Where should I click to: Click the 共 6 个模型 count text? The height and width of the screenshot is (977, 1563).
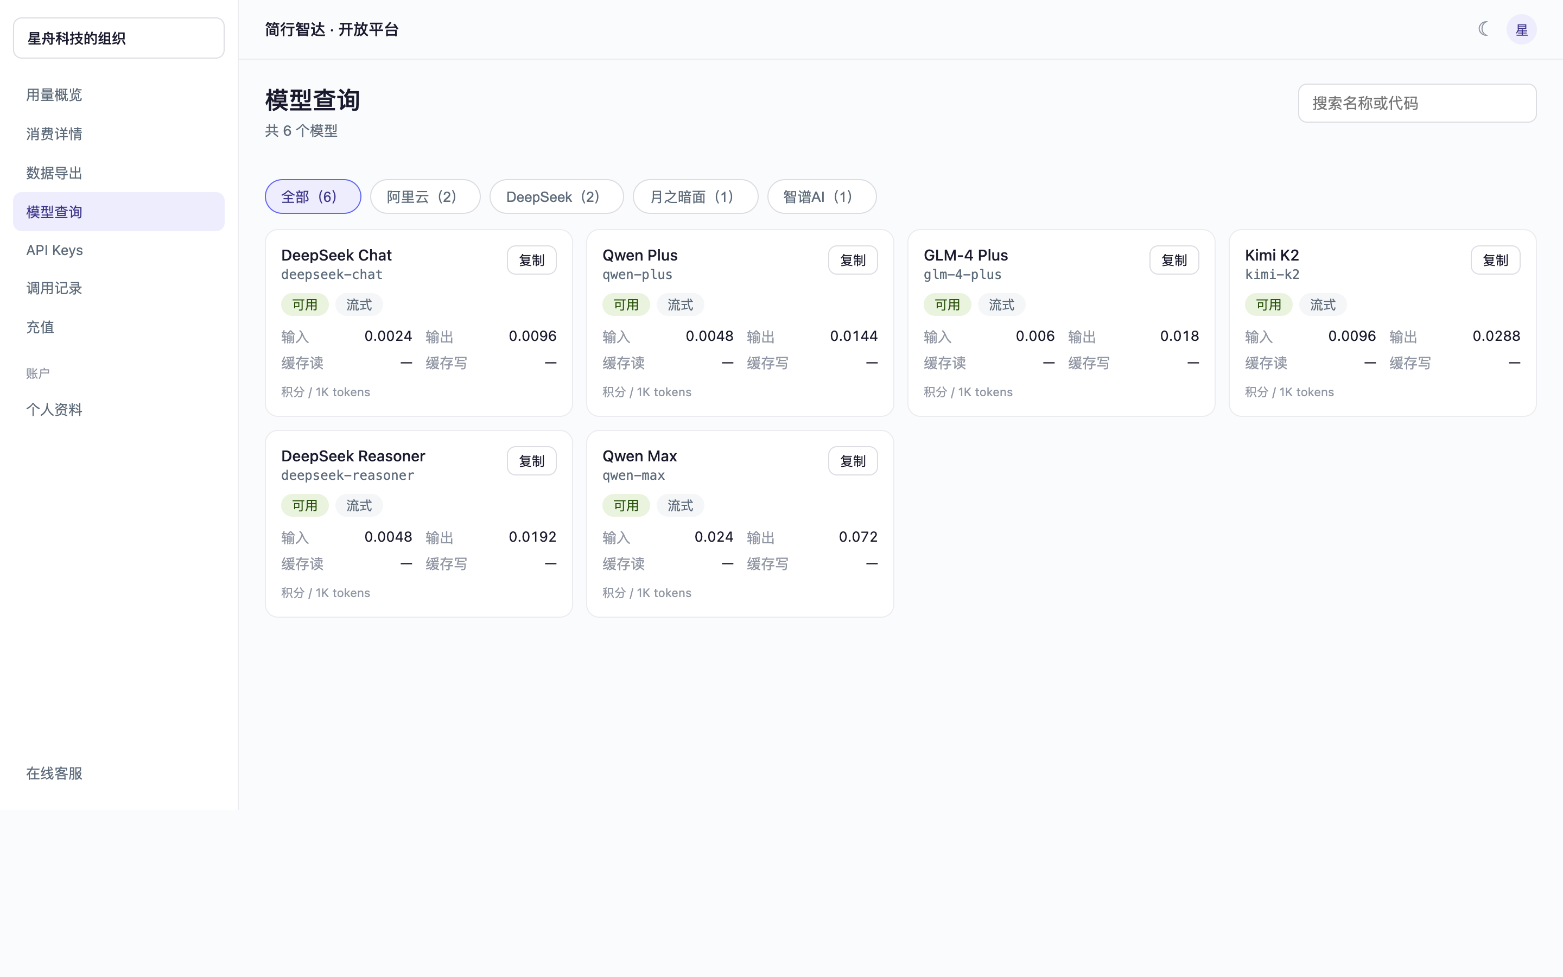tap(301, 131)
